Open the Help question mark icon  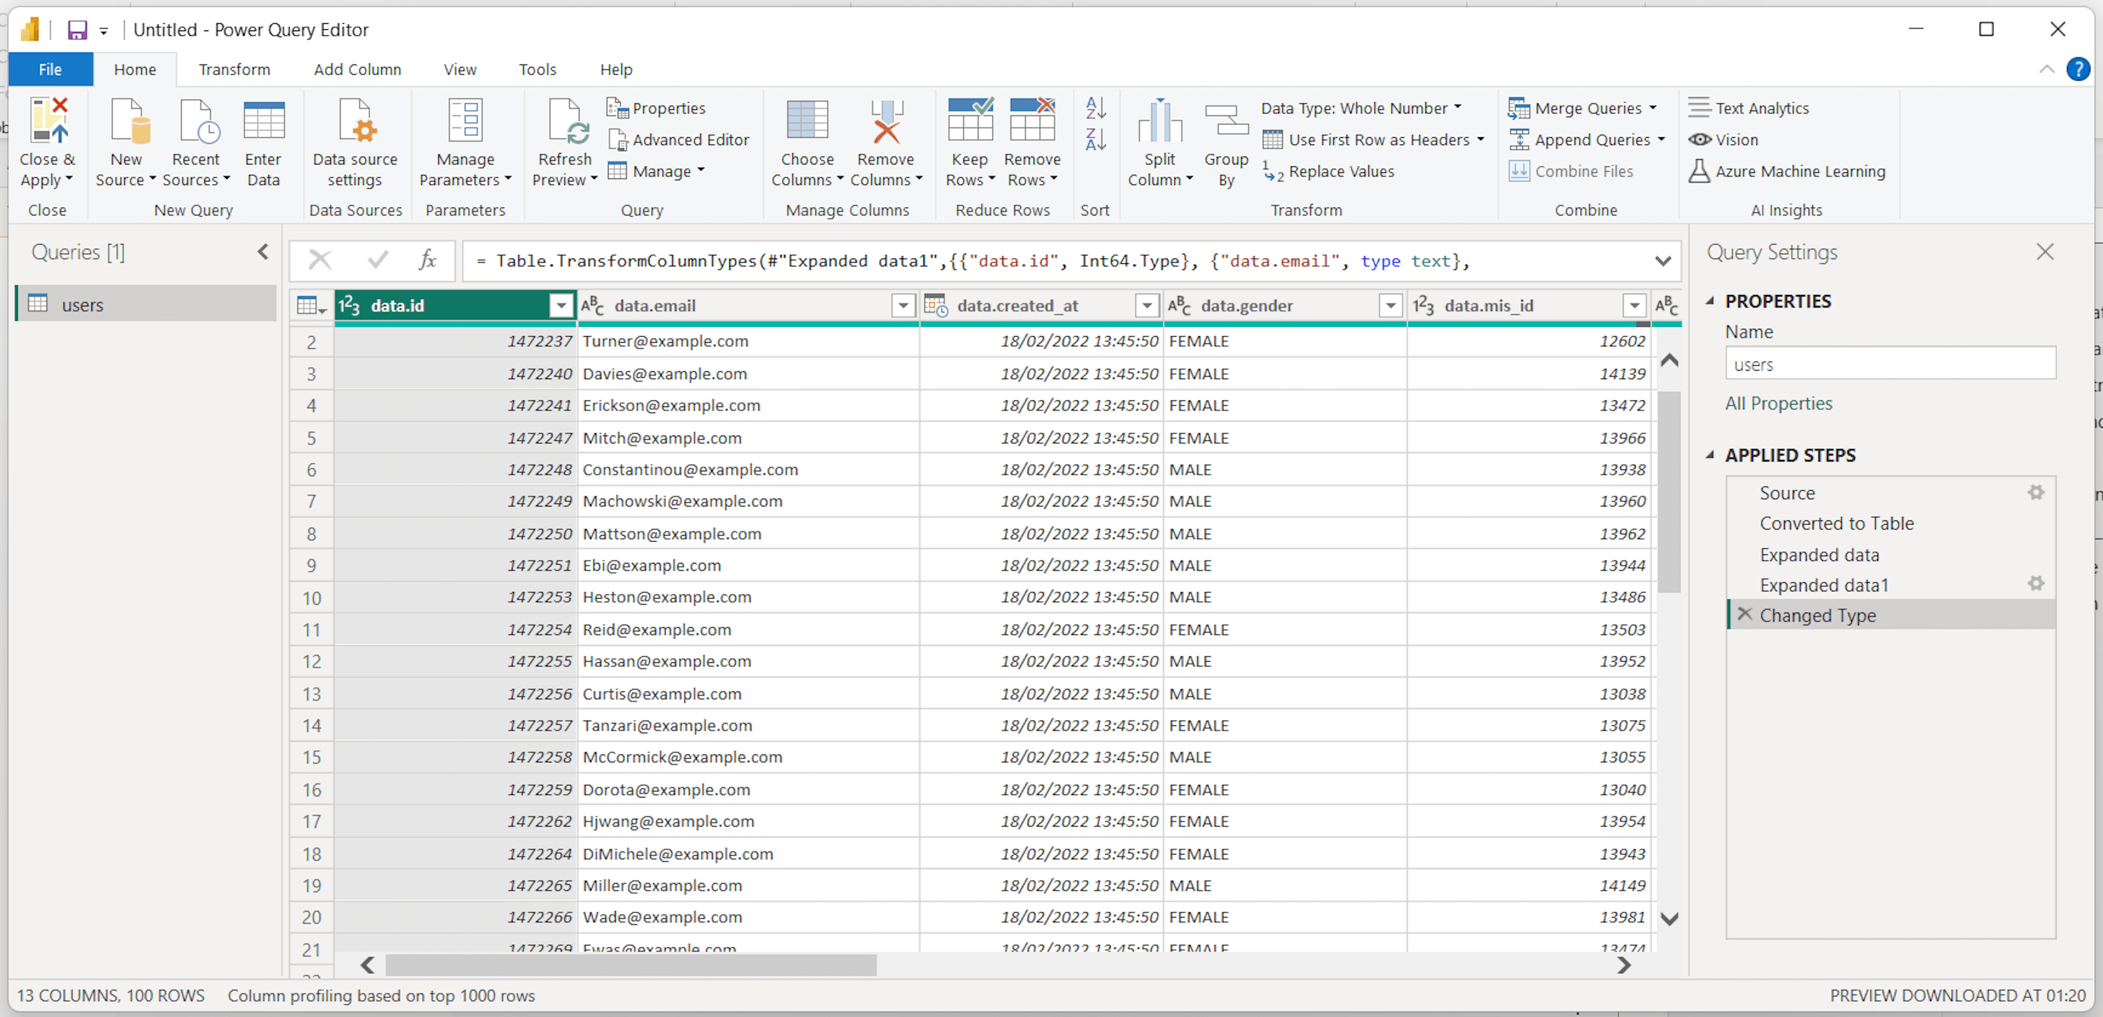pos(2078,70)
